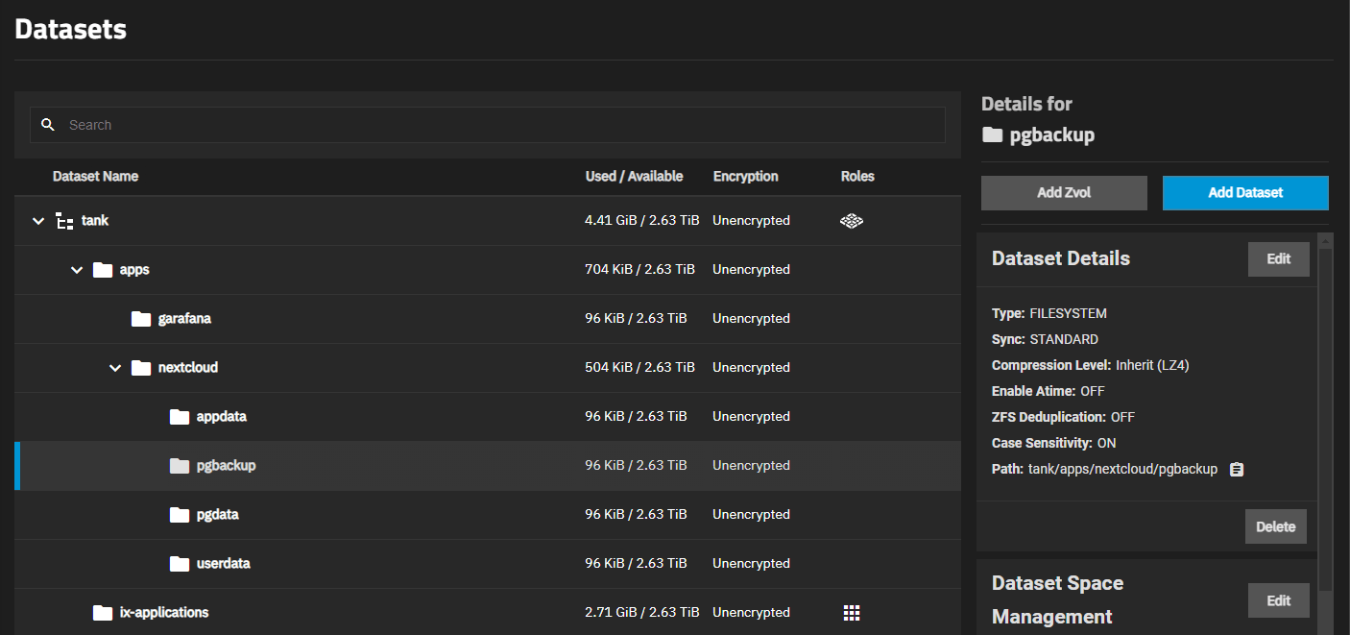Screen dimensions: 1350x635
Task: Delete the pgbackup dataset
Action: 1276,525
